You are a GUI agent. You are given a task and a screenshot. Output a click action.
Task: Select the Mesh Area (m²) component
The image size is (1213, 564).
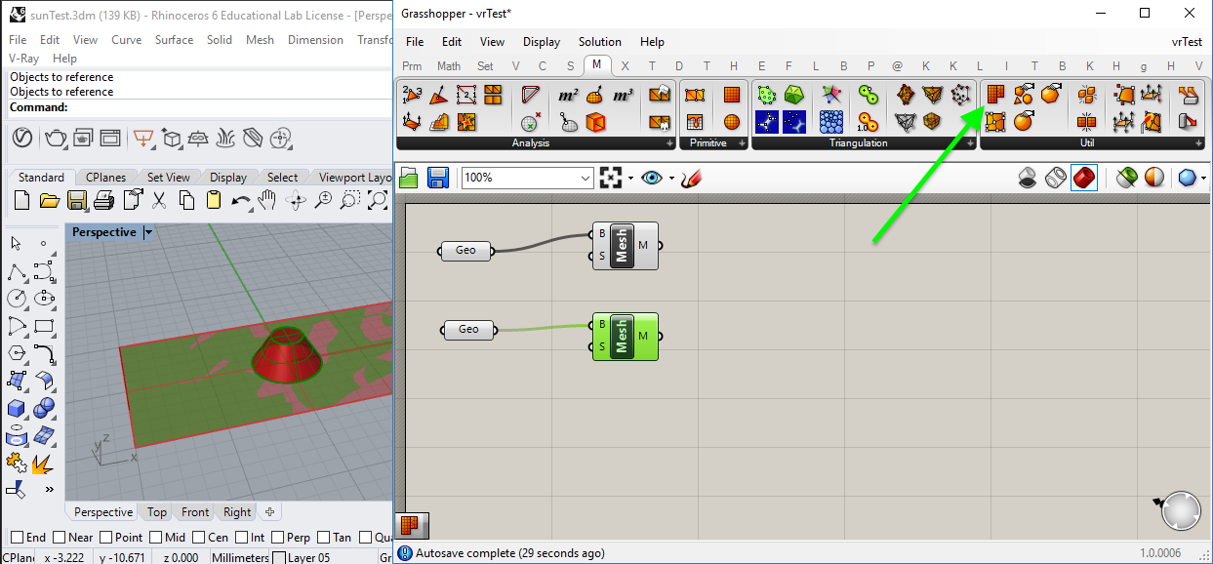(568, 95)
